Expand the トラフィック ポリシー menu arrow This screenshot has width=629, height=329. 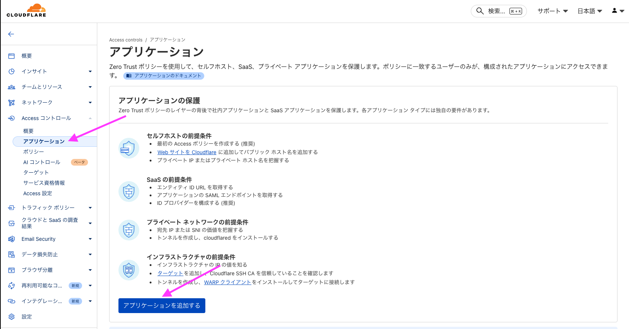coord(90,208)
